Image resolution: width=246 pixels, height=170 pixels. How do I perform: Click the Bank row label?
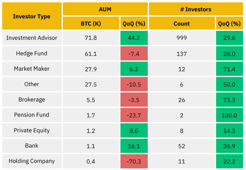click(x=32, y=146)
